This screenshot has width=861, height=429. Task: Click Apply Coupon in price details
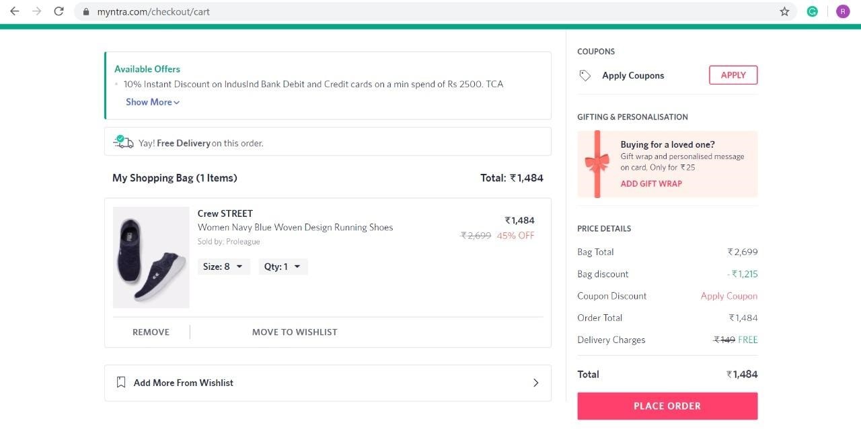729,296
